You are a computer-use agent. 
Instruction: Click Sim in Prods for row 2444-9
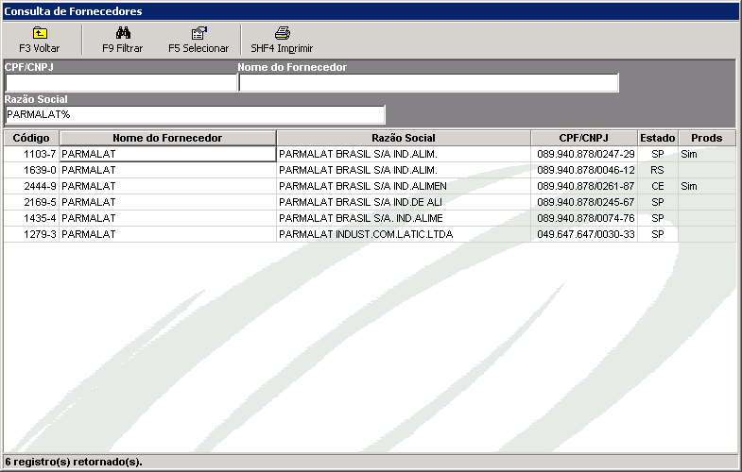(689, 186)
